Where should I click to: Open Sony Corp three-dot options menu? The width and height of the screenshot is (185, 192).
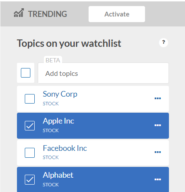(158, 98)
